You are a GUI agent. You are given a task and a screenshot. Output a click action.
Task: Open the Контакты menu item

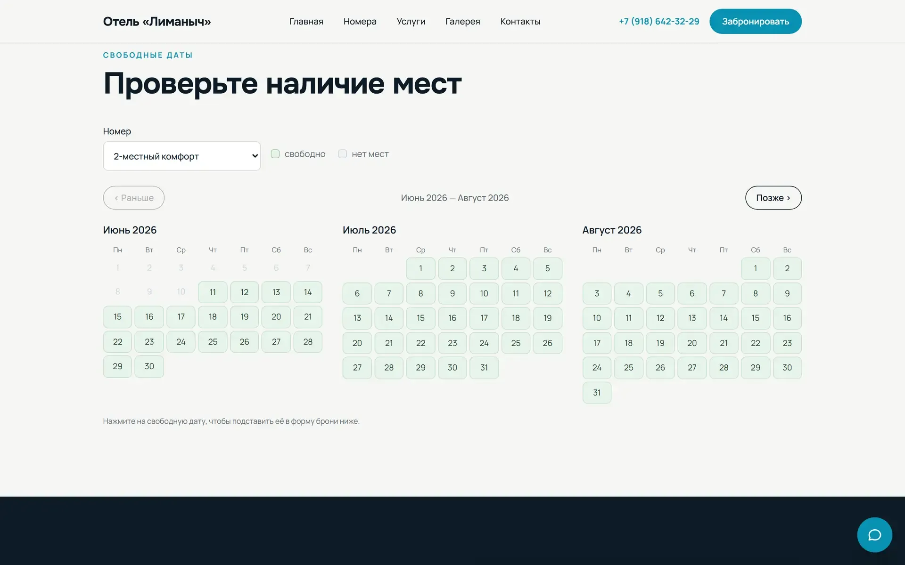pyautogui.click(x=520, y=21)
